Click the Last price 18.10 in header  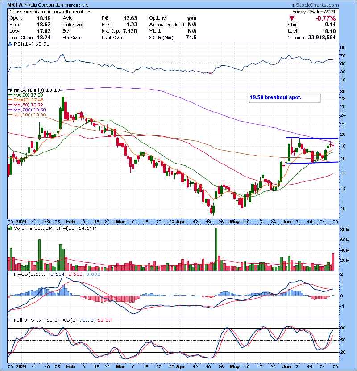coord(329,31)
